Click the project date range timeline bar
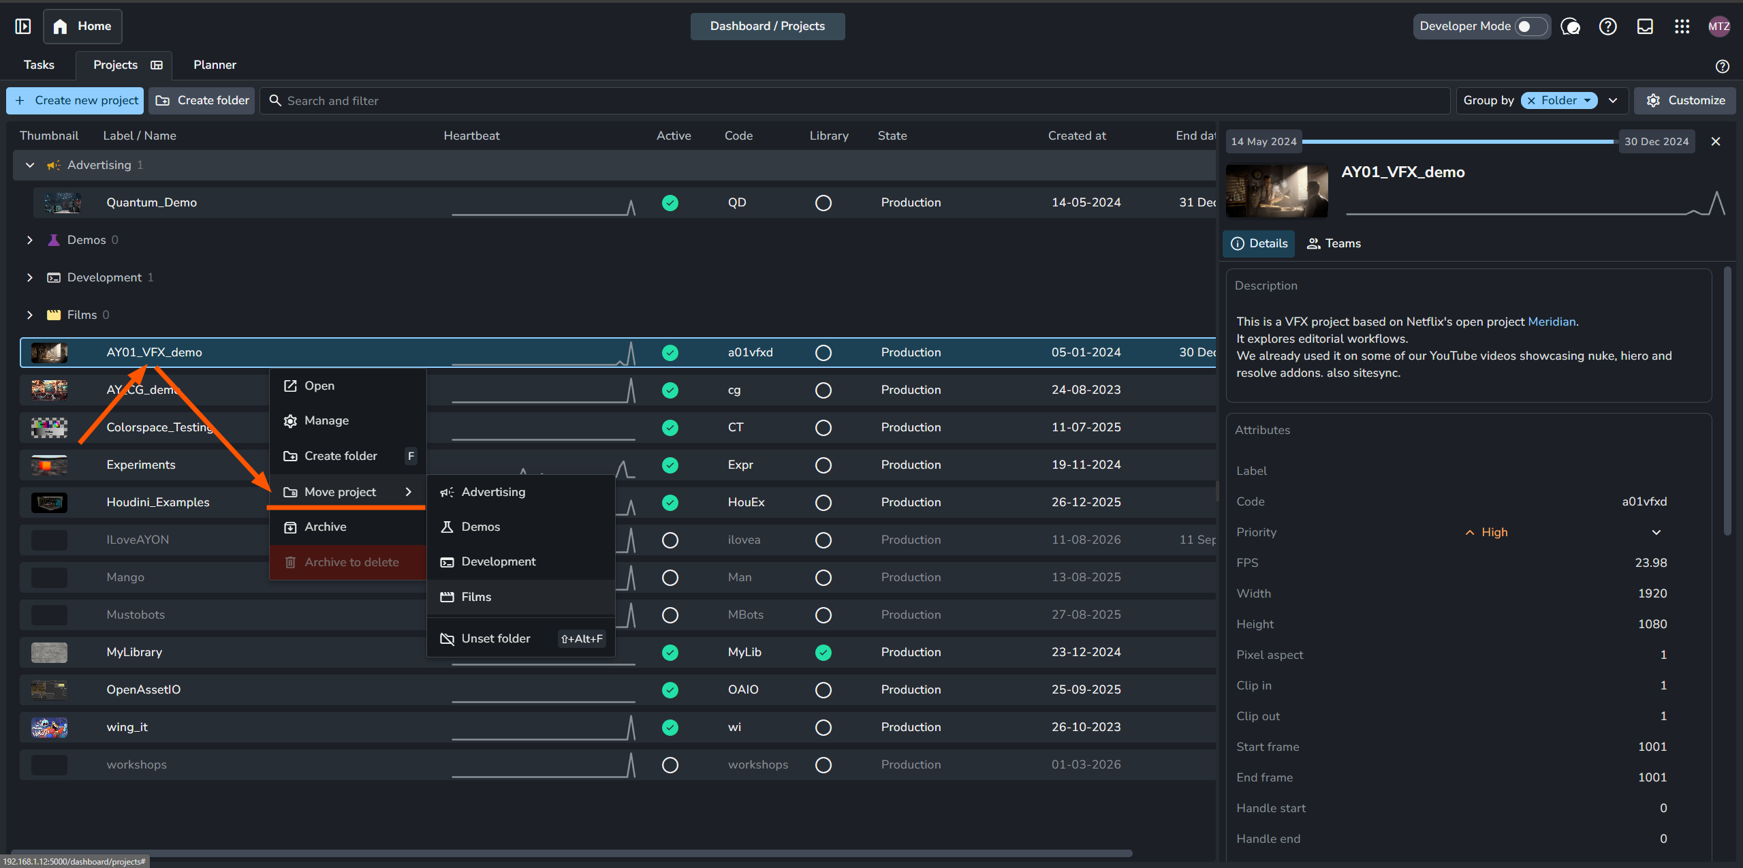The width and height of the screenshot is (1743, 868). (1460, 141)
